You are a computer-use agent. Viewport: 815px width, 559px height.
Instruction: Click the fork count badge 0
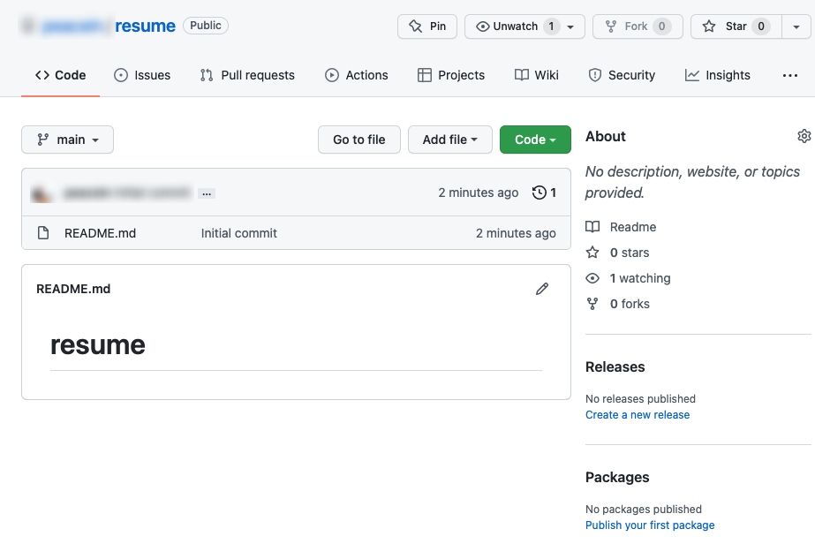661,26
